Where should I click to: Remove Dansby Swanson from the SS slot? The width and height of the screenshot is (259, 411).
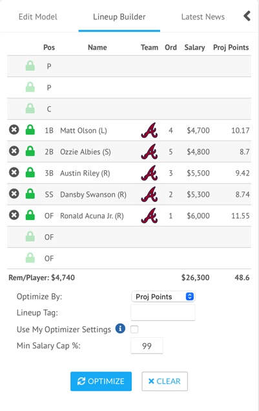coord(14,194)
